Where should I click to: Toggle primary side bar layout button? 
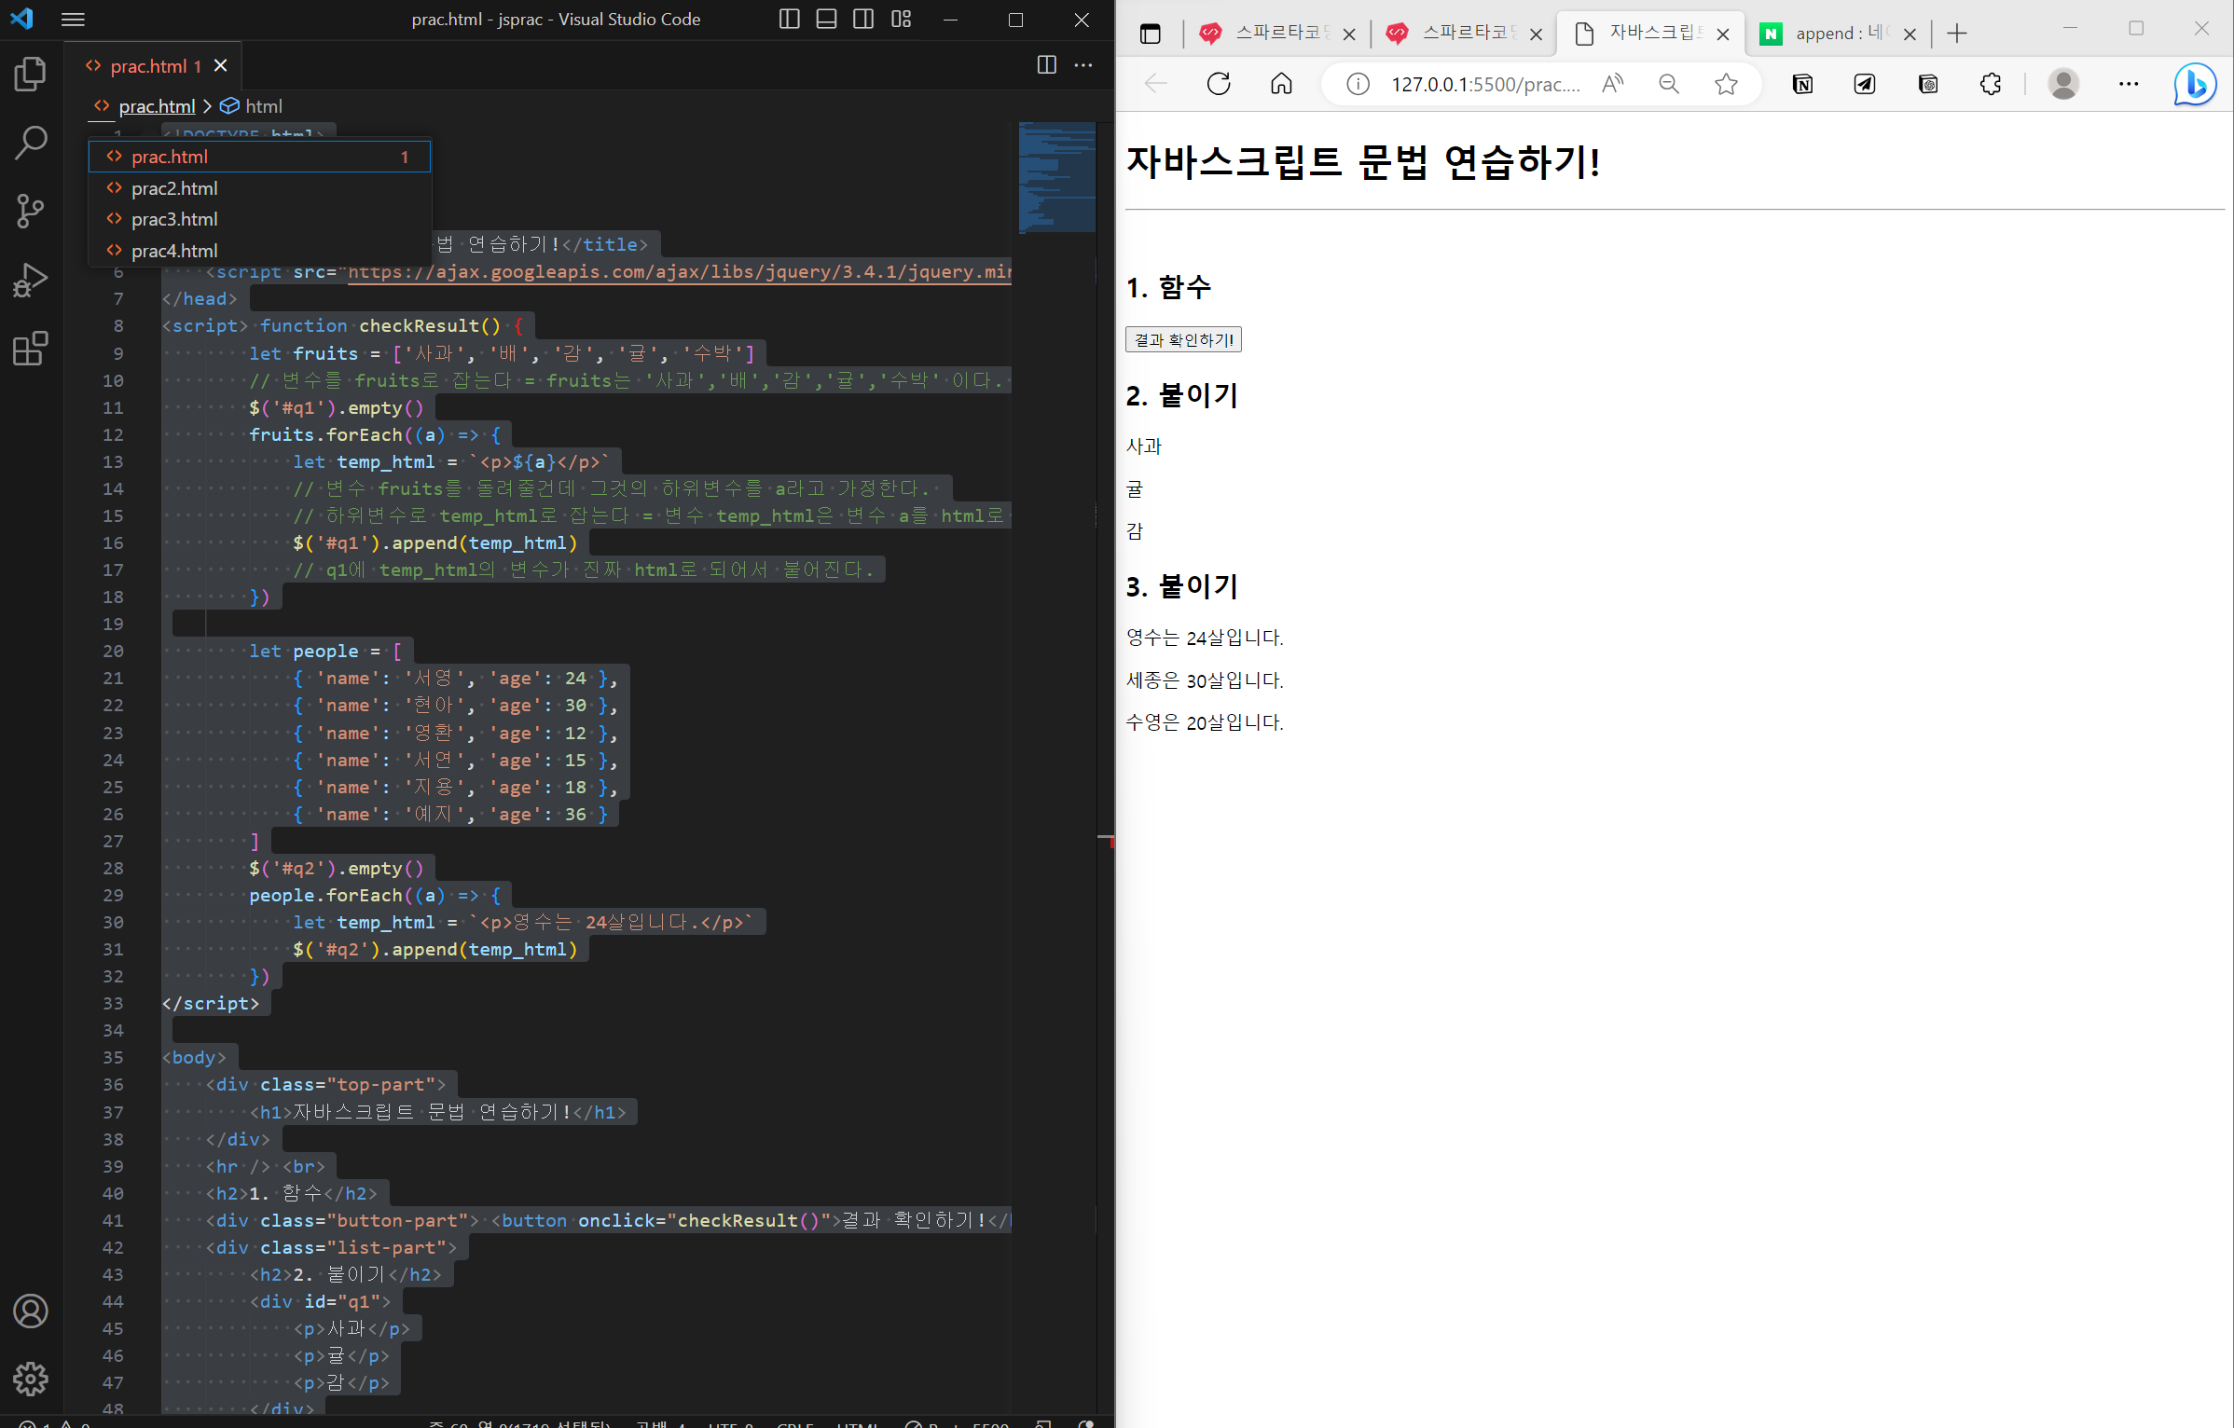[789, 20]
